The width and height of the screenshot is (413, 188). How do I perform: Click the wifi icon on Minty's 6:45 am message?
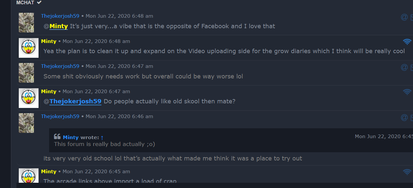[407, 172]
